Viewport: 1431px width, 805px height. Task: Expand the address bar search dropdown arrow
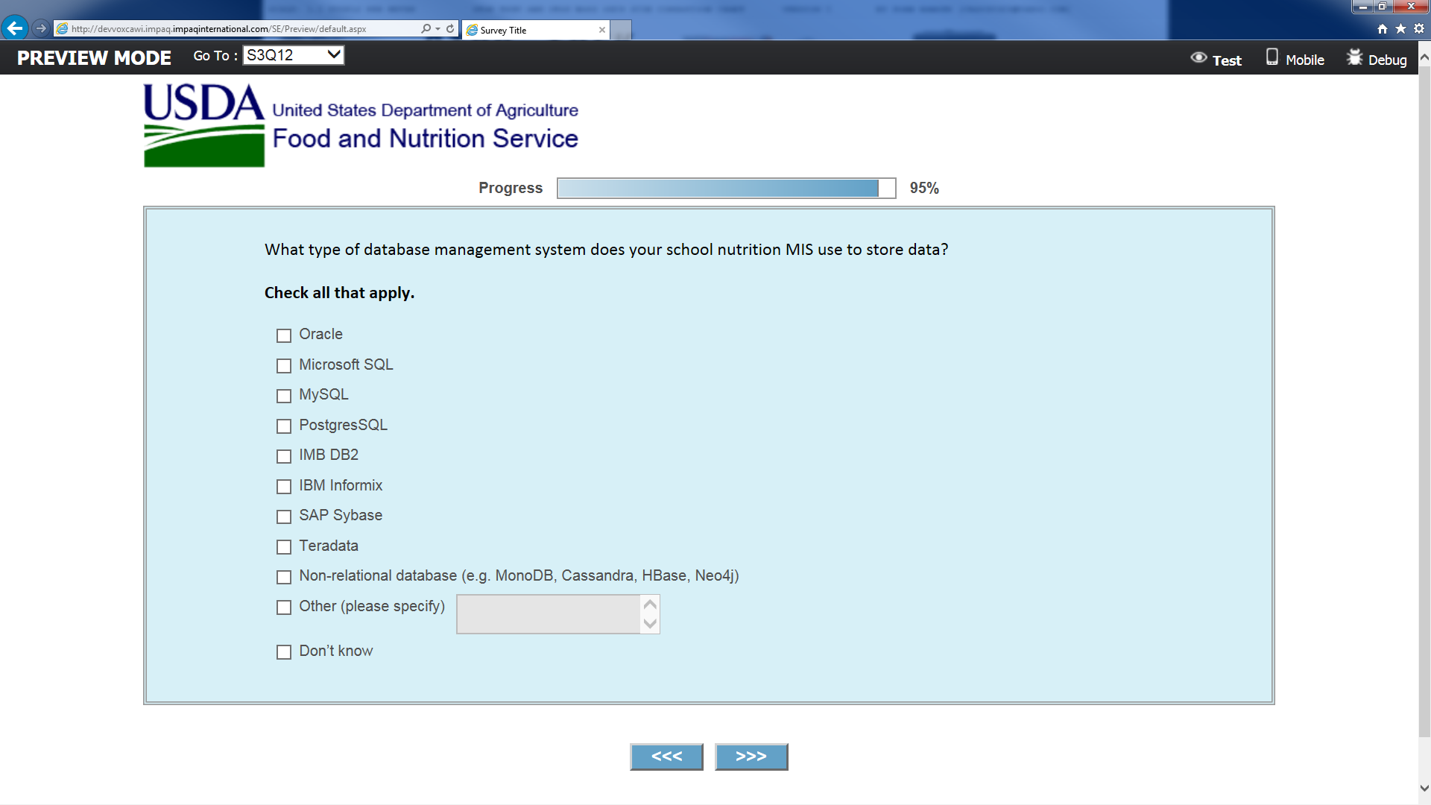[x=437, y=28]
